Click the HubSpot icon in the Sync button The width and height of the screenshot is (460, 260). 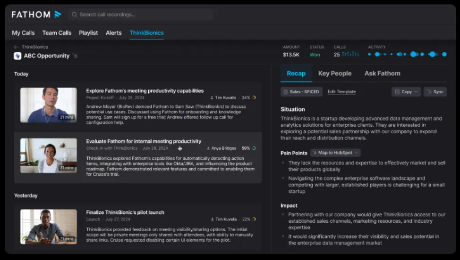[429, 92]
